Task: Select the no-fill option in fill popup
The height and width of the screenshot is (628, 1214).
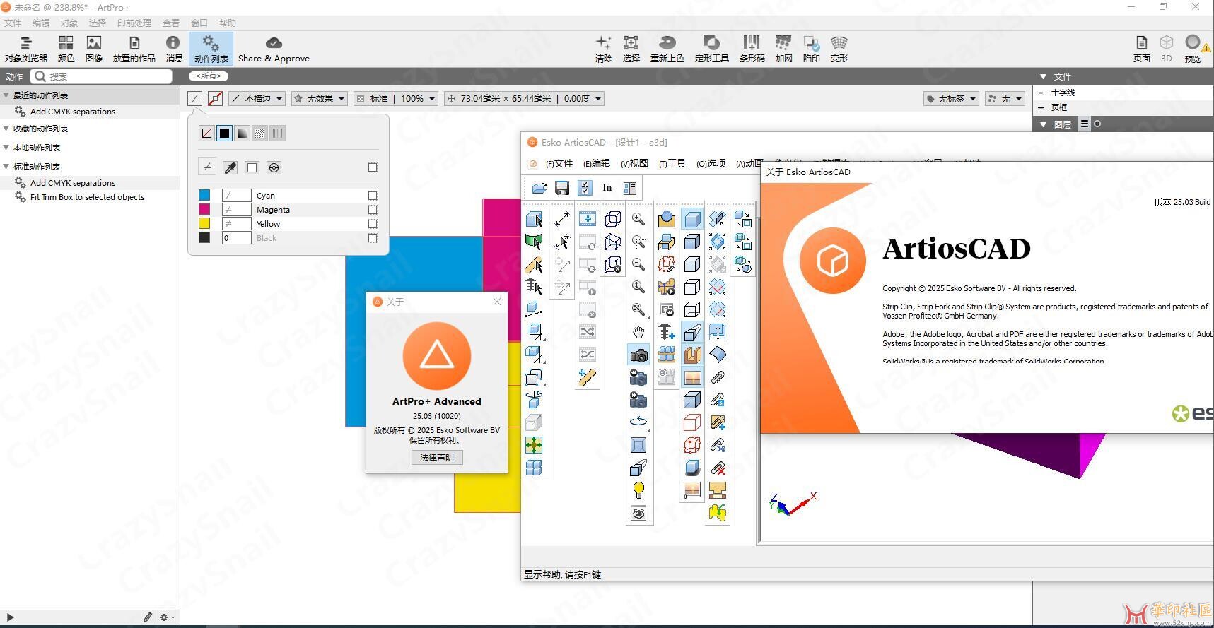Action: tap(206, 133)
